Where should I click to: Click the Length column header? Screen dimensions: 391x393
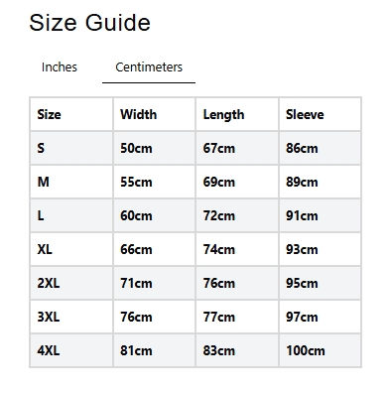(223, 115)
